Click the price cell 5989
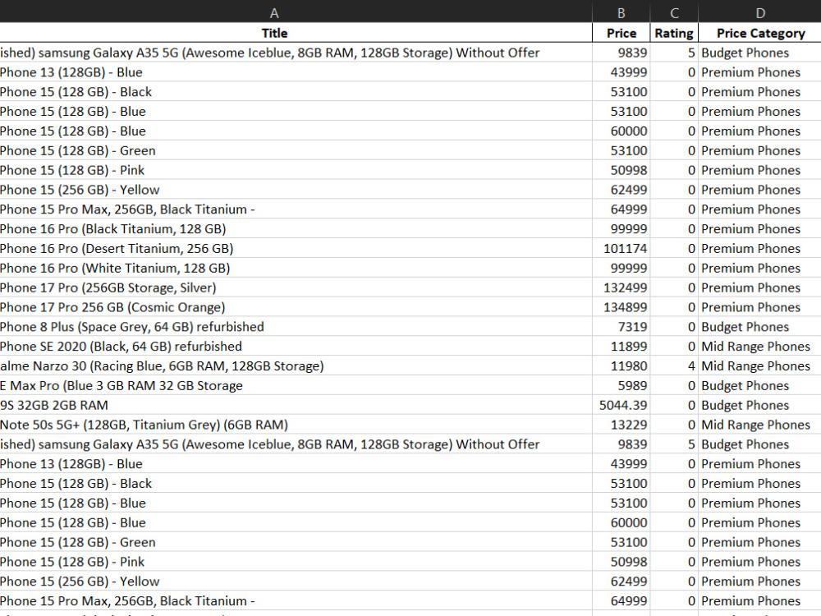This screenshot has height=616, width=821. [x=621, y=385]
